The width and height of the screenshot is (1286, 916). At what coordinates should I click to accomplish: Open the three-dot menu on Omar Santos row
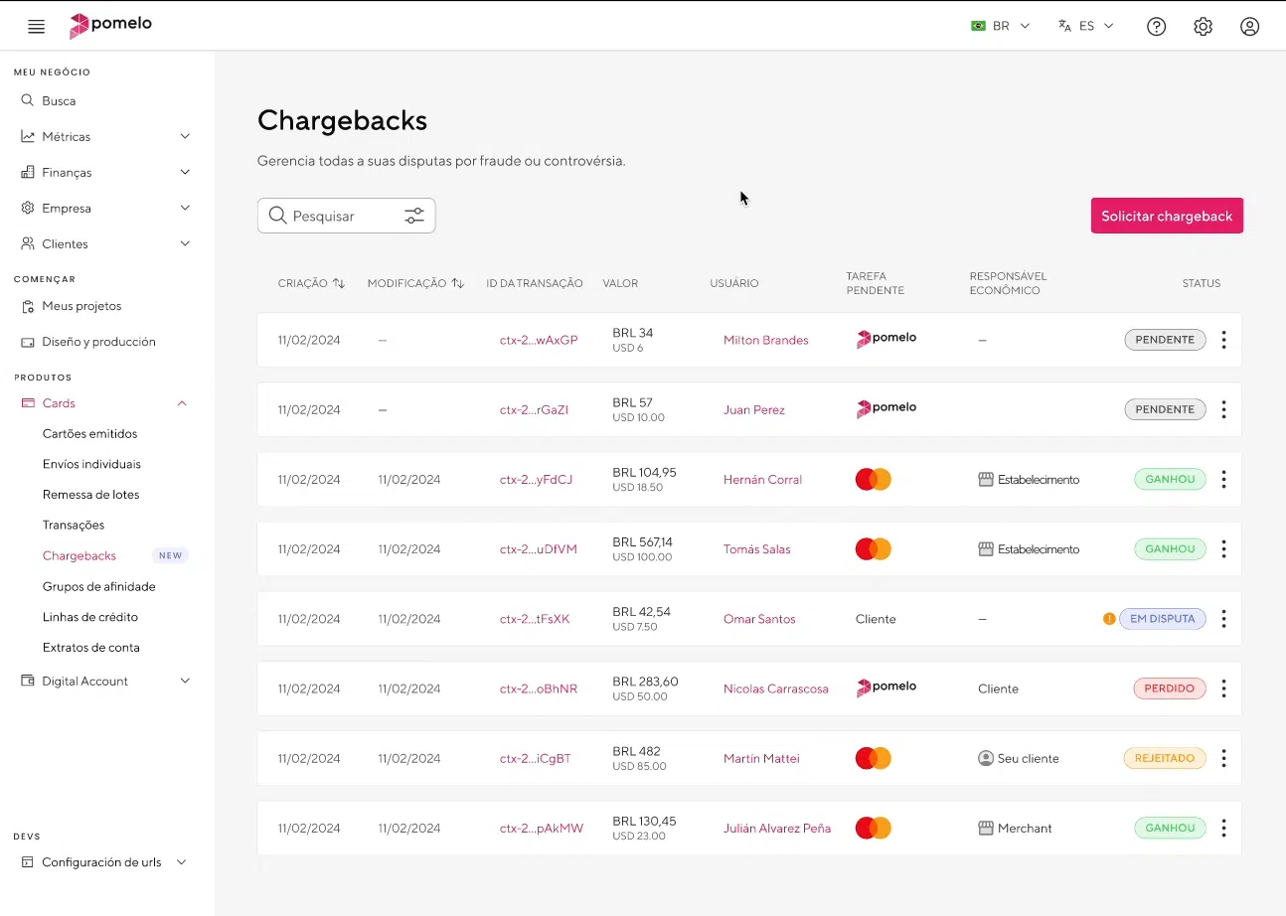(1223, 618)
